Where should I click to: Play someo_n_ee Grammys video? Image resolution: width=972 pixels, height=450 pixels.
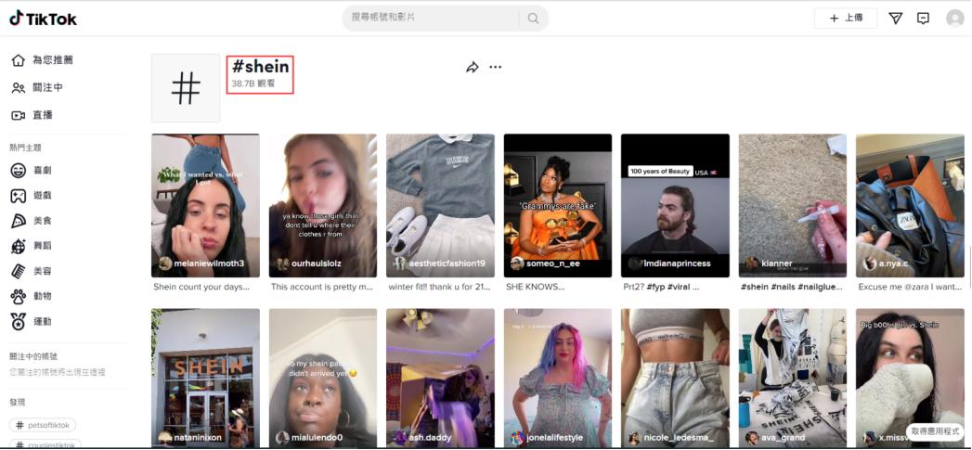(558, 205)
